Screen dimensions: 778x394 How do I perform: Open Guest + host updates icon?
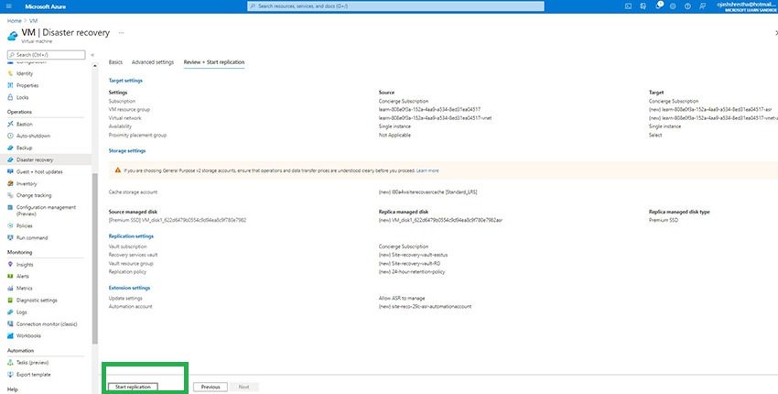click(11, 171)
